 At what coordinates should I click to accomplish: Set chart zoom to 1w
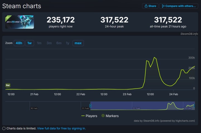(30, 43)
